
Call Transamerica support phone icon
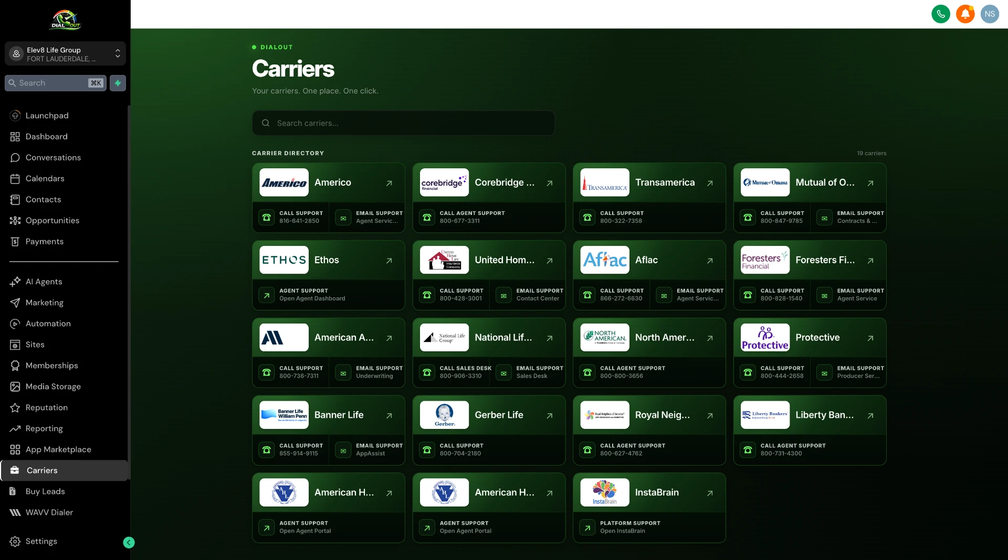[x=587, y=217]
